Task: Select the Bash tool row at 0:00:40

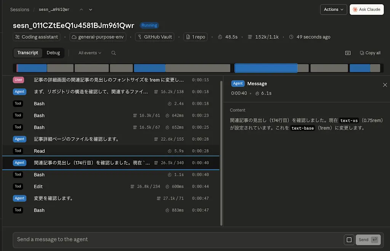Action: pos(111,175)
